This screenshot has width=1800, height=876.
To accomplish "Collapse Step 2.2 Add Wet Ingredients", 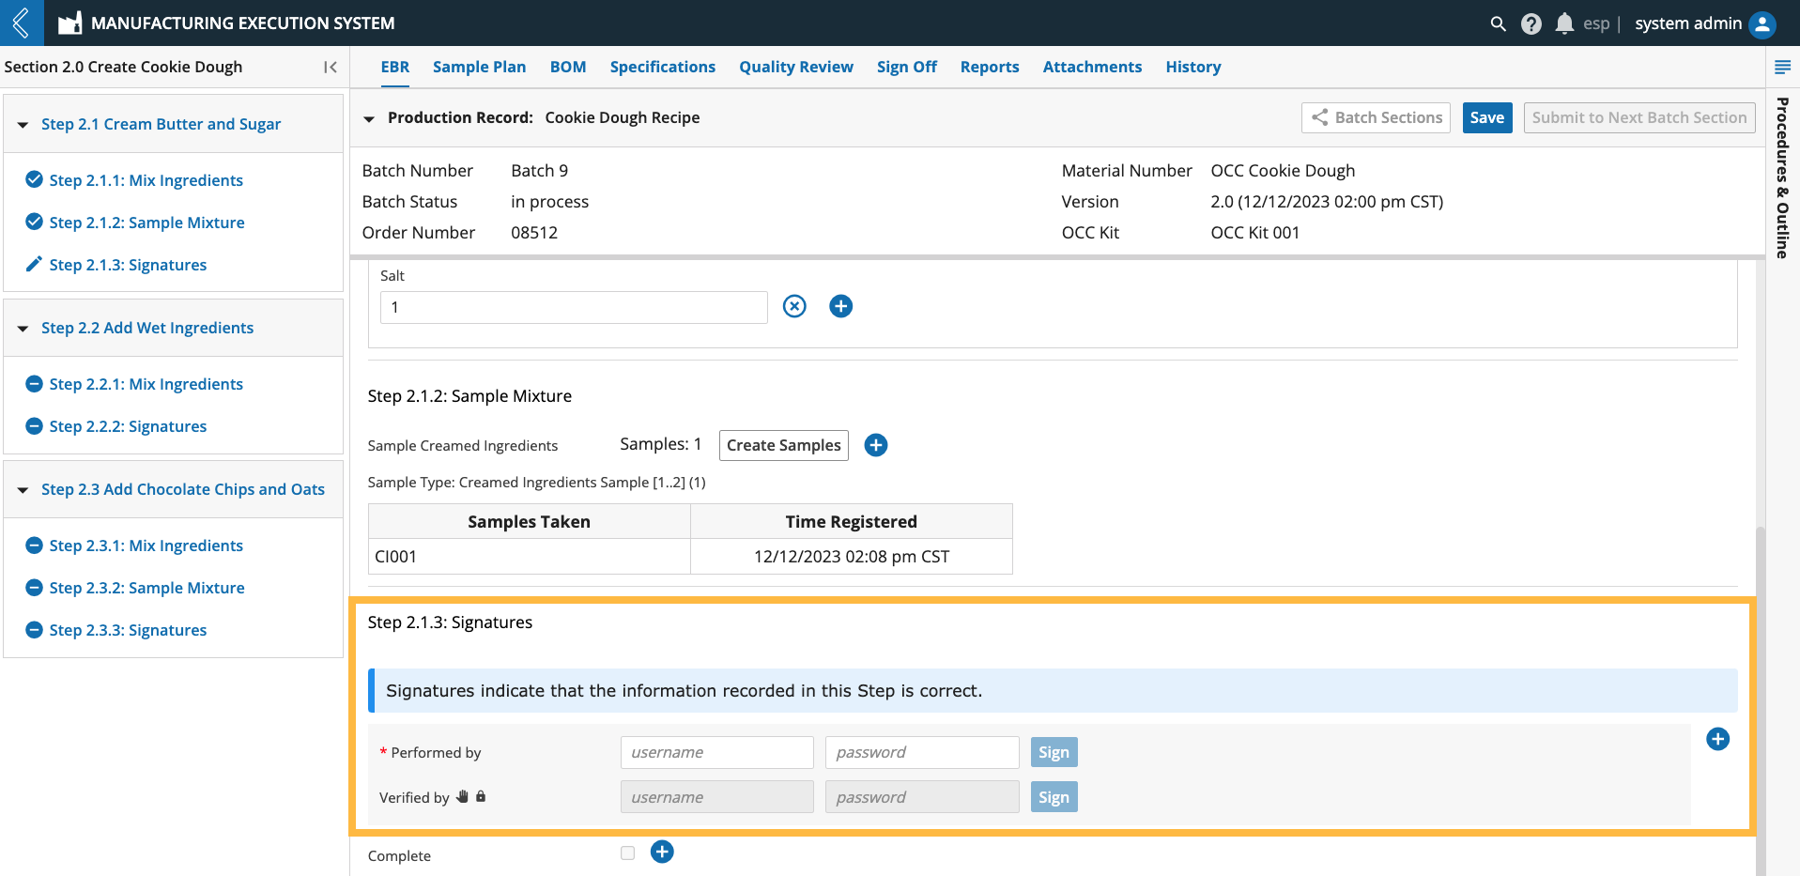I will point(23,328).
